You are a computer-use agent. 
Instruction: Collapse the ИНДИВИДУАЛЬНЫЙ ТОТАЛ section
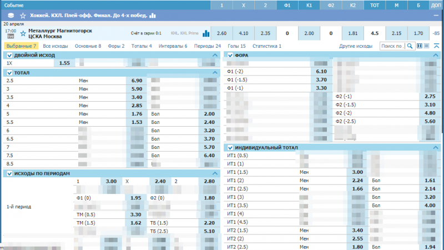436,148
